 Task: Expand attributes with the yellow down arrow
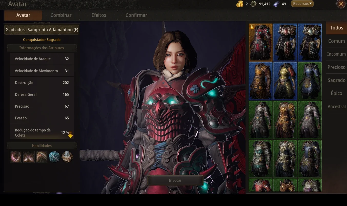click(x=70, y=135)
